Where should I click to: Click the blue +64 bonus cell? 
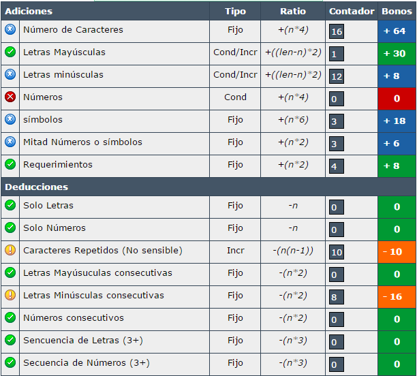(397, 31)
